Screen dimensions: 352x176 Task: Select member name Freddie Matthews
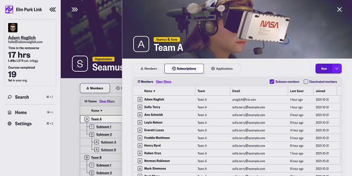click(x=157, y=138)
